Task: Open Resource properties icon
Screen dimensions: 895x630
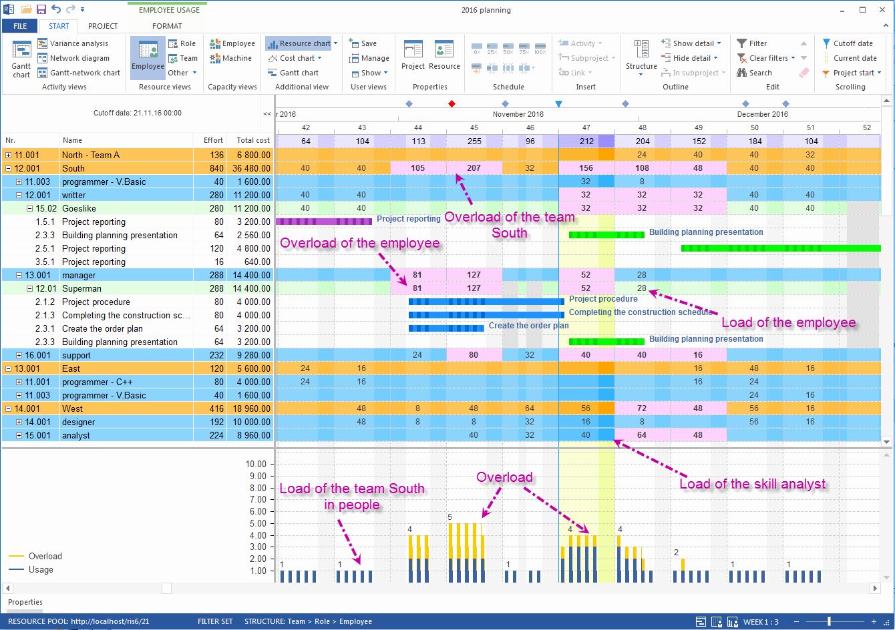Action: 444,55
